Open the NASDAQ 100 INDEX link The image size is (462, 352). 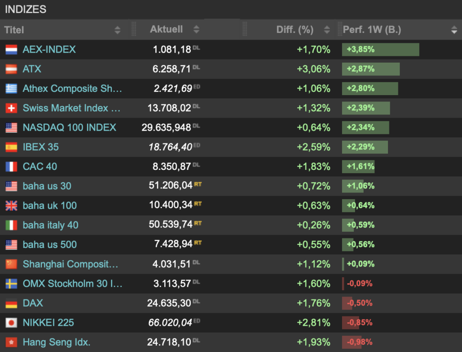click(x=69, y=128)
